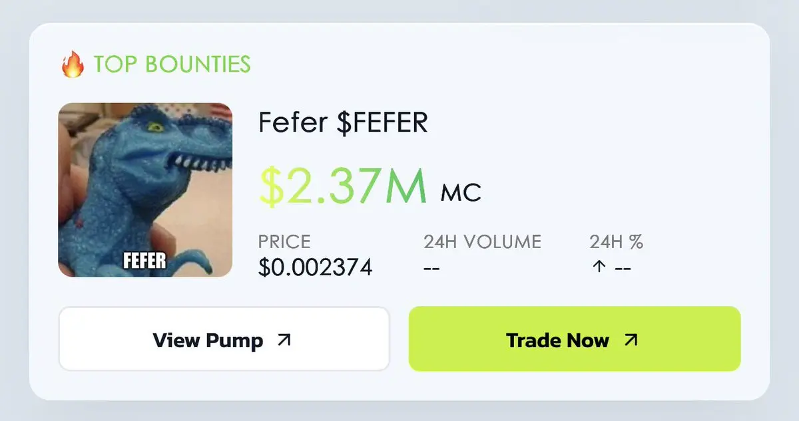Hit the green Trade Now button
The image size is (799, 421).
[x=575, y=339]
